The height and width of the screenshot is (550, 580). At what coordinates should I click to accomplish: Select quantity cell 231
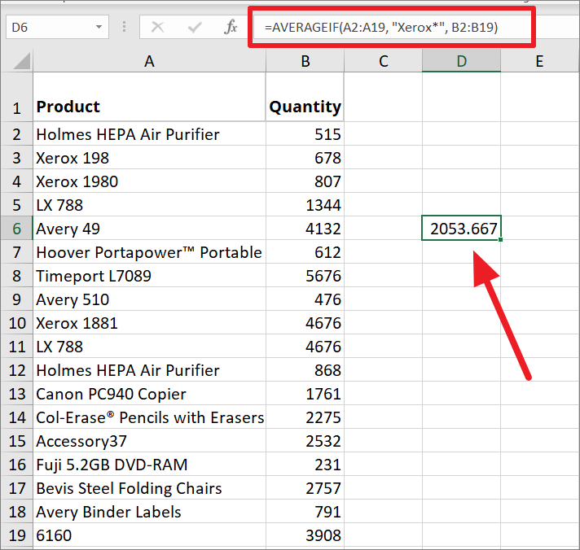tap(305, 465)
